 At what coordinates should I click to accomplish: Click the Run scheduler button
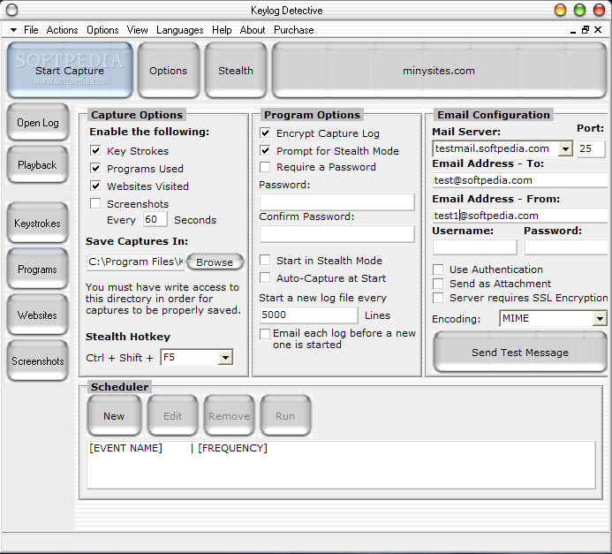pos(285,416)
